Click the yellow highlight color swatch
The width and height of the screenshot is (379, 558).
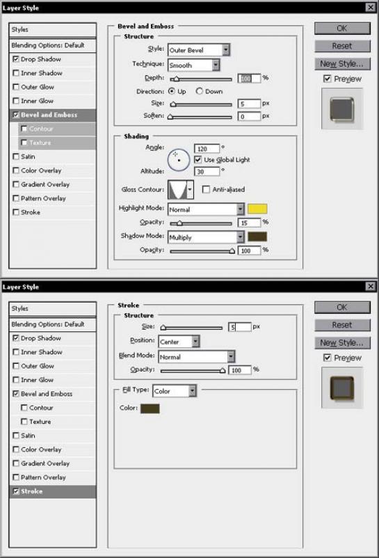(257, 209)
